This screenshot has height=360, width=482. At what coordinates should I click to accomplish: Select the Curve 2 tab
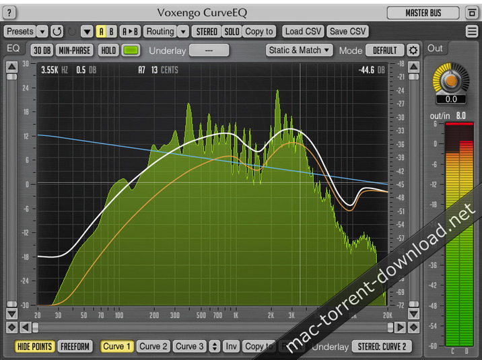tap(153, 347)
